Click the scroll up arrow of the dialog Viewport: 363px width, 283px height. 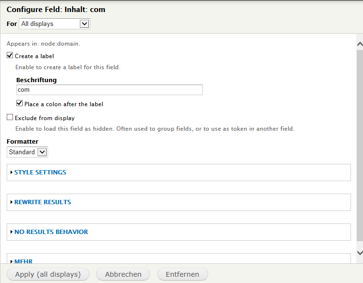point(360,44)
